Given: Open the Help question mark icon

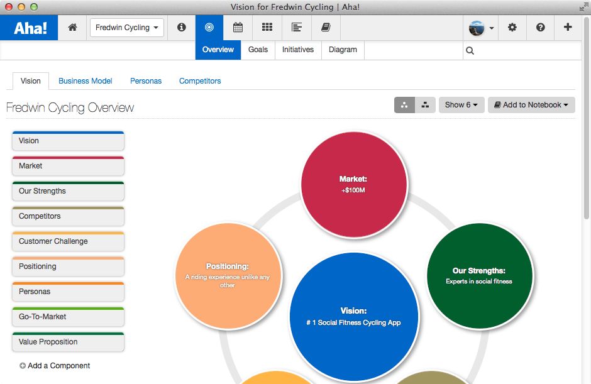Looking at the screenshot, I should (540, 28).
